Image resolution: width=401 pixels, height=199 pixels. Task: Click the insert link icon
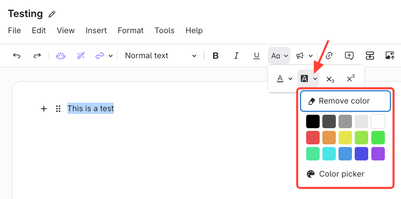pos(329,56)
